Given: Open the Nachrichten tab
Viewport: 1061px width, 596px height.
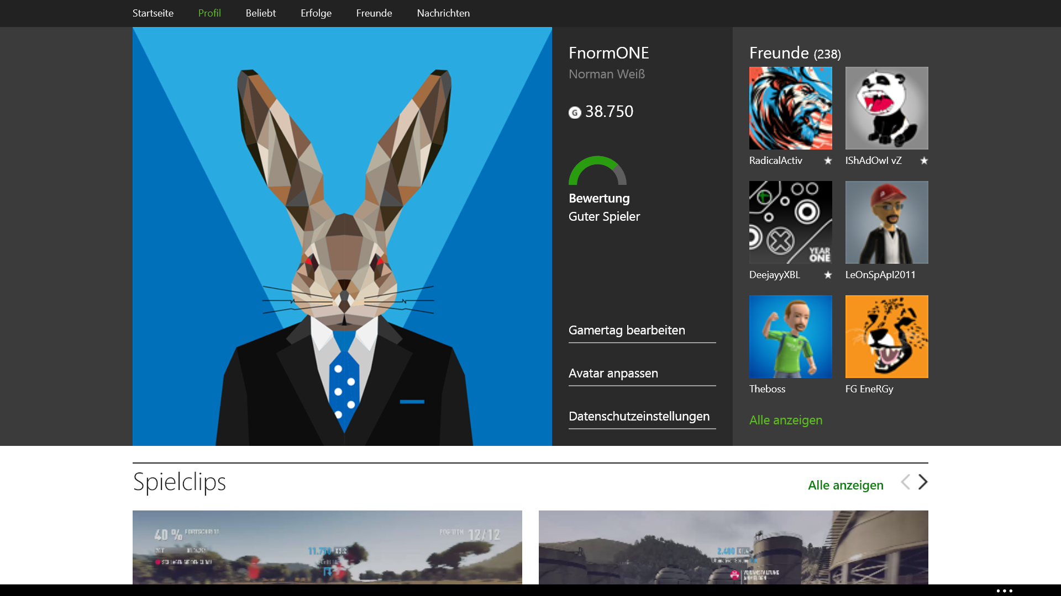Looking at the screenshot, I should 443,13.
